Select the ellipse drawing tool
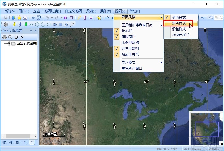 (x=49, y=25)
